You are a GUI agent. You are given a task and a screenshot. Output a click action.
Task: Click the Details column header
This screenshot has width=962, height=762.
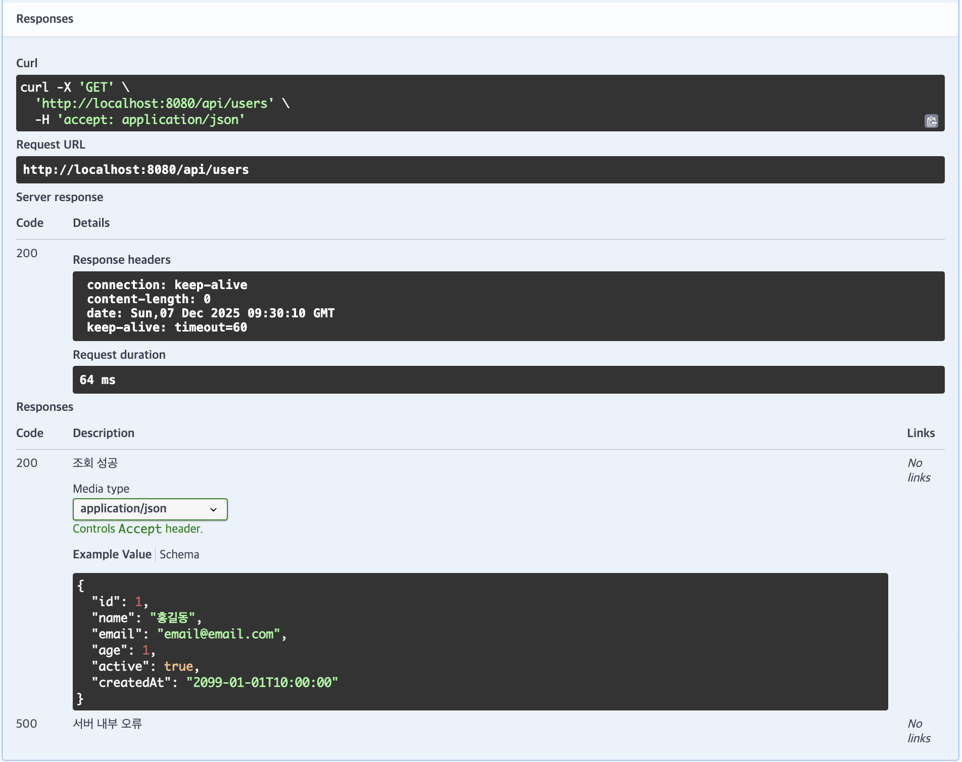91,222
